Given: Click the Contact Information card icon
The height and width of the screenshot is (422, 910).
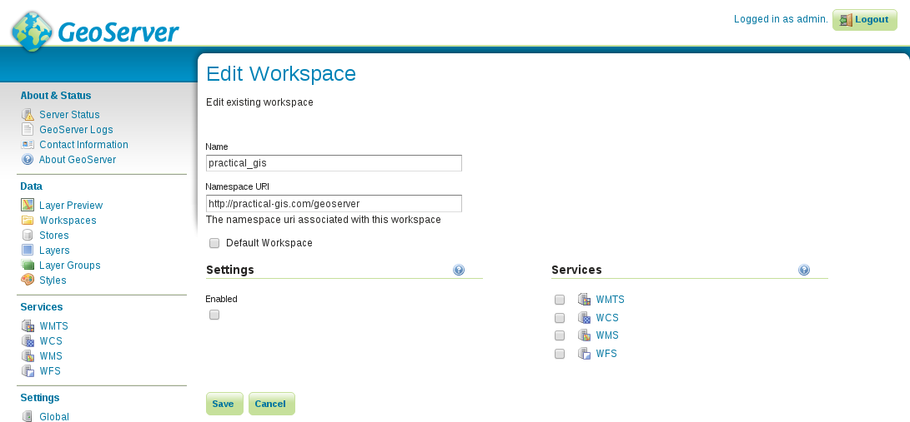Looking at the screenshot, I should 28,145.
